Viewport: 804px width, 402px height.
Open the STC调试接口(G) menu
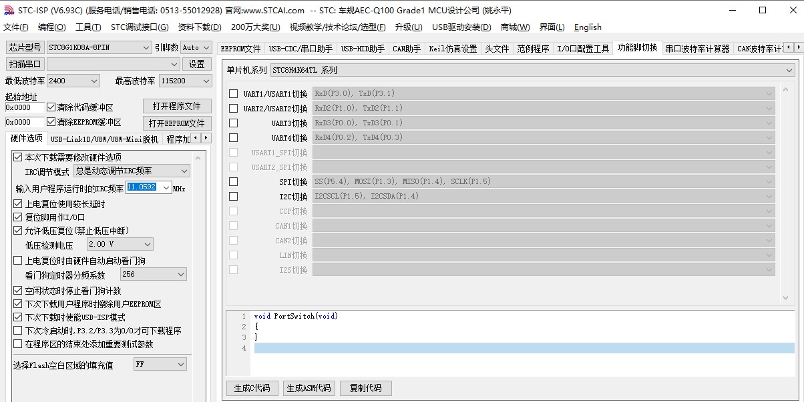point(140,27)
